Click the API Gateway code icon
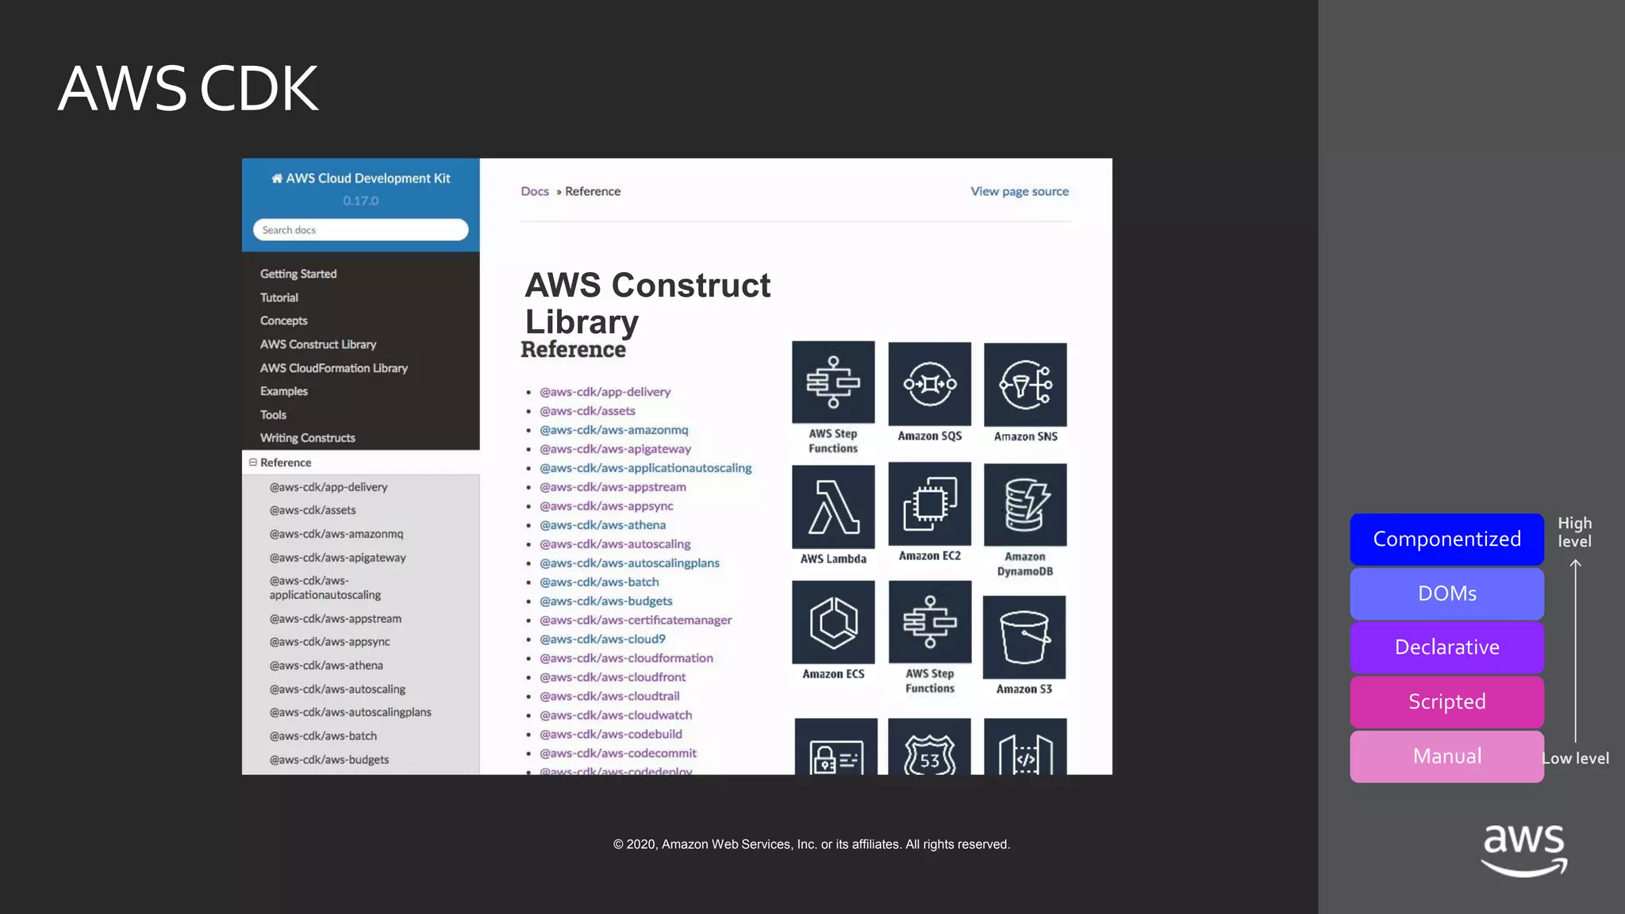 pyautogui.click(x=1025, y=747)
